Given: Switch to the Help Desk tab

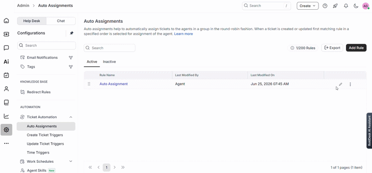Looking at the screenshot, I should tap(32, 21).
